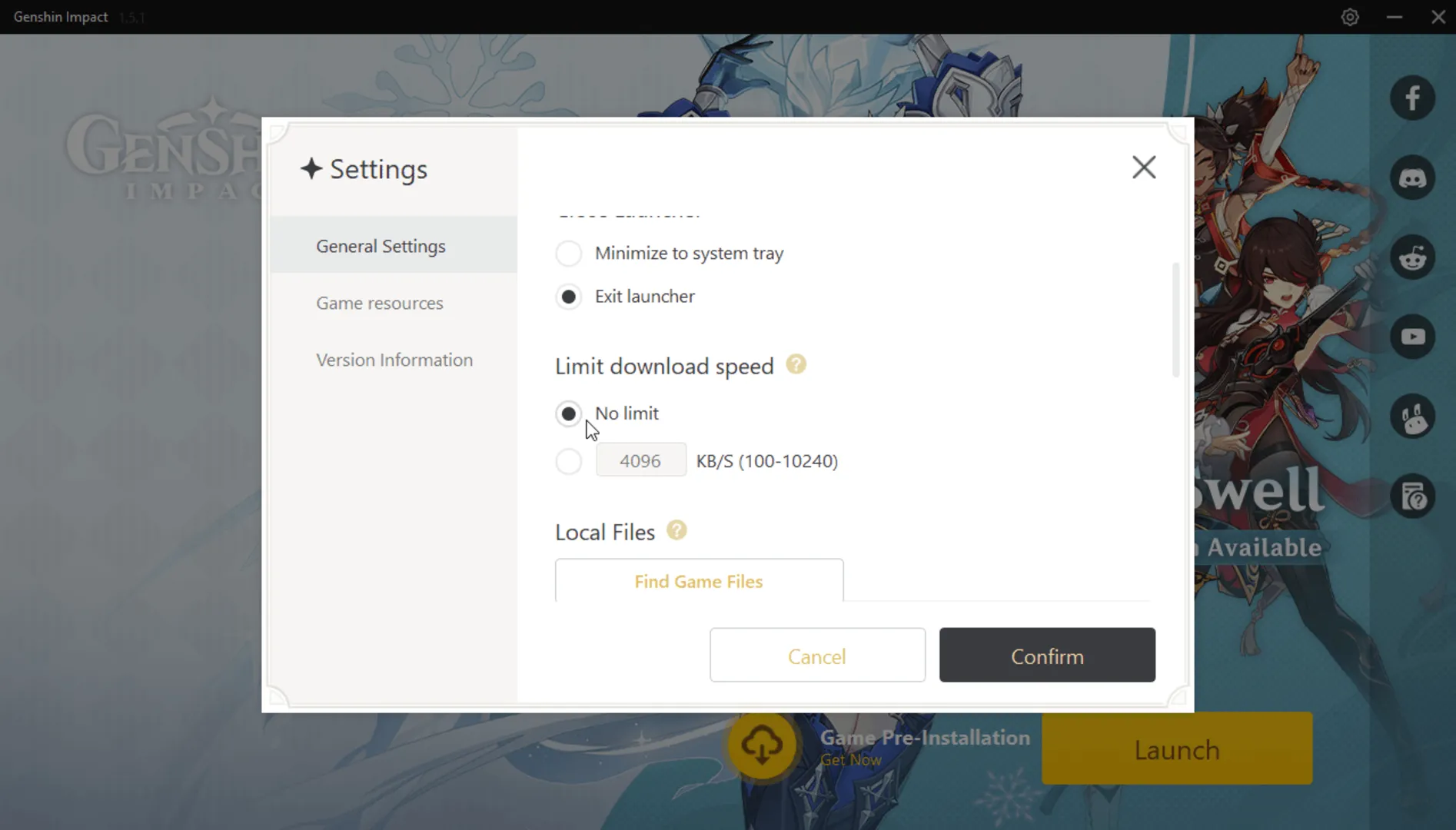This screenshot has width=1456, height=830.
Task: Open the Version Information tab
Action: 394,360
